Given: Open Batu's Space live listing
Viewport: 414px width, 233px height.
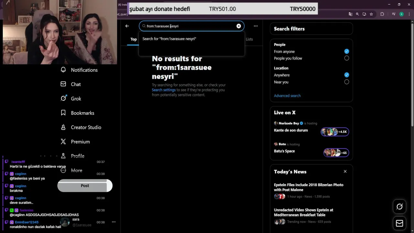Looking at the screenshot, I should [x=284, y=151].
